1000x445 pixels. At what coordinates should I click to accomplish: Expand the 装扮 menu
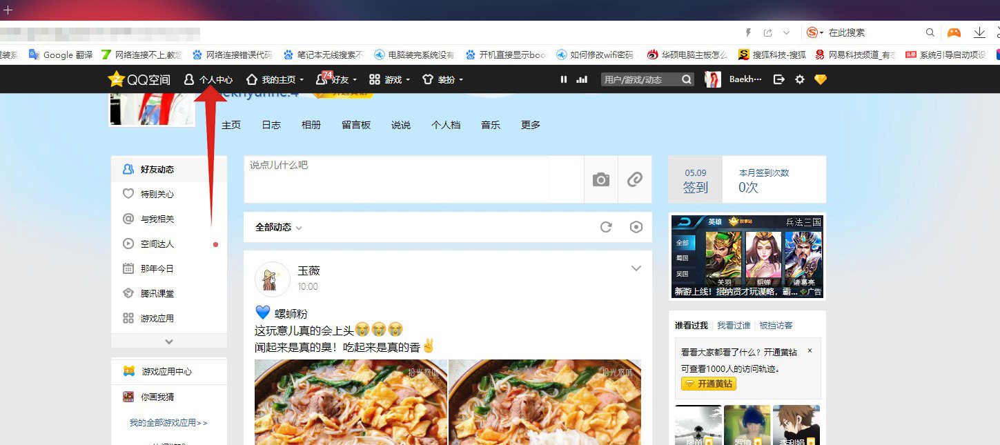(x=442, y=80)
